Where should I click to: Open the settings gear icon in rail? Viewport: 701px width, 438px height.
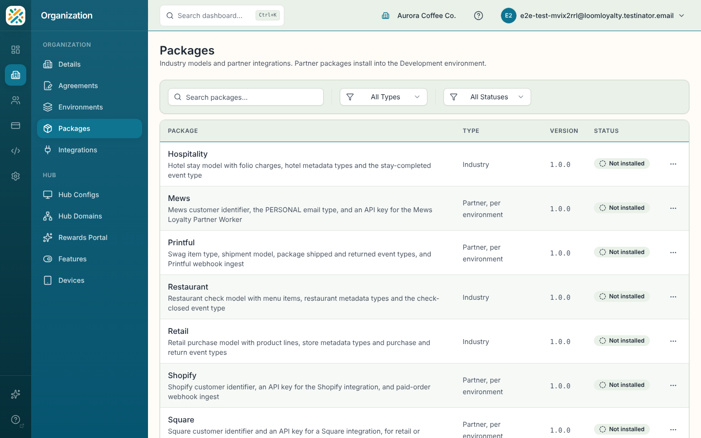pos(16,176)
